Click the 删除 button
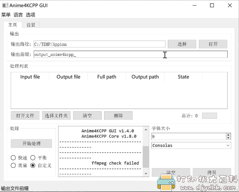Screen dimensions: 239x192 point(118,115)
